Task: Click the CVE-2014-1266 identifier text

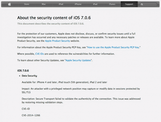Action: coord(31,115)
